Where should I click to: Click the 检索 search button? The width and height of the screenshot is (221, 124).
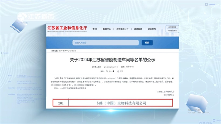coord(147,42)
